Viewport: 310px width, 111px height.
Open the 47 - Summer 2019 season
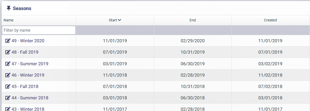point(30,64)
